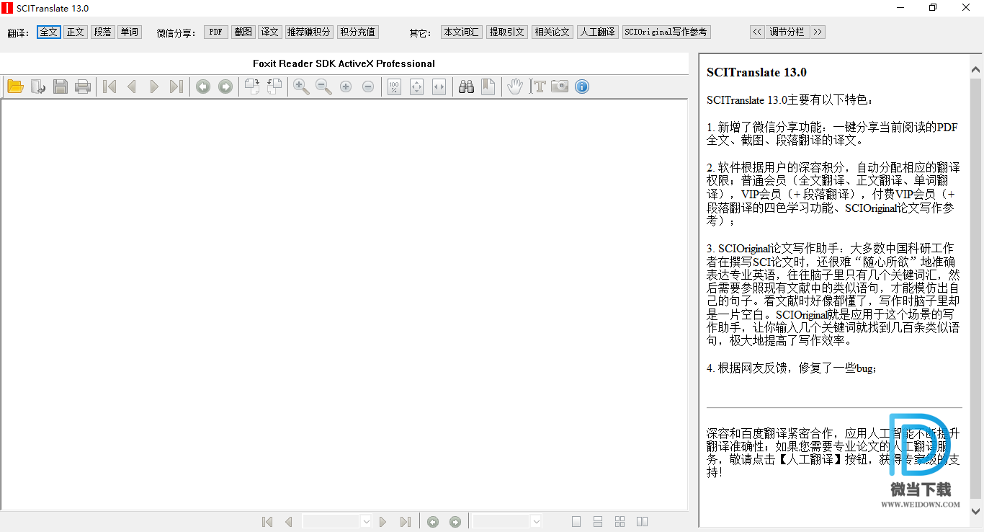The width and height of the screenshot is (984, 532).
Task: Switch to continuous page layout icon
Action: pyautogui.click(x=598, y=521)
